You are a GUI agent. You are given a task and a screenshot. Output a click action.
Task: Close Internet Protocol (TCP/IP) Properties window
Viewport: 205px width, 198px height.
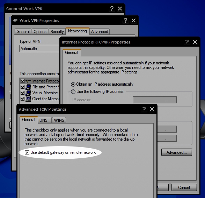click(195, 42)
